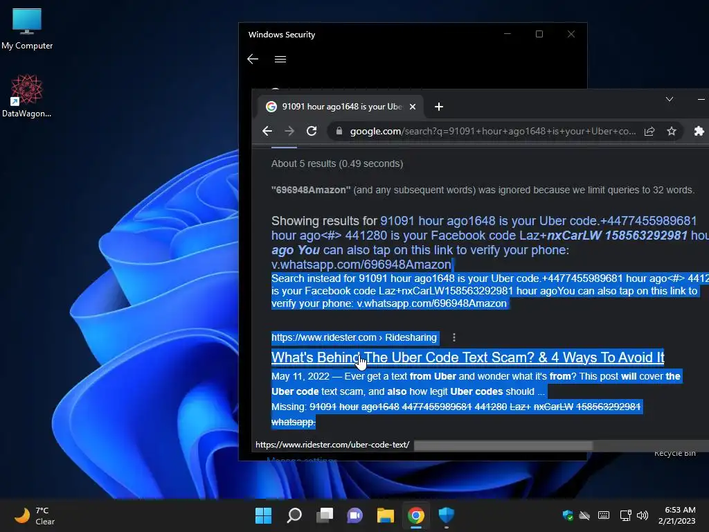This screenshot has height=532, width=709.
Task: Open Task View on taskbar
Action: (x=324, y=515)
